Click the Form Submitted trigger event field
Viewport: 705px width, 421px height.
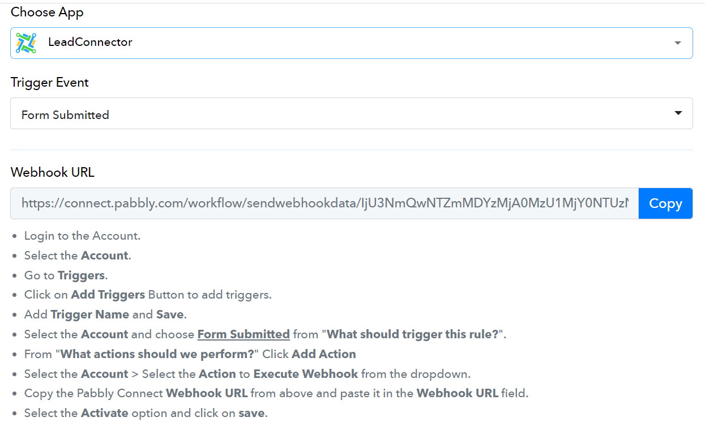pos(352,113)
